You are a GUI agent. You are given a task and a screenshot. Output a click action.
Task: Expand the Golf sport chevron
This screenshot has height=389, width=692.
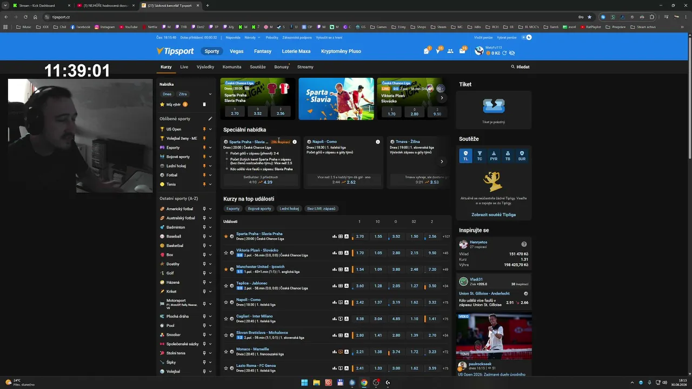210,273
